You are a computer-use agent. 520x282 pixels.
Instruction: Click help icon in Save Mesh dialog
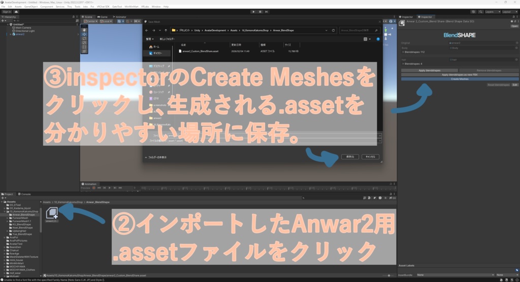[x=378, y=39]
